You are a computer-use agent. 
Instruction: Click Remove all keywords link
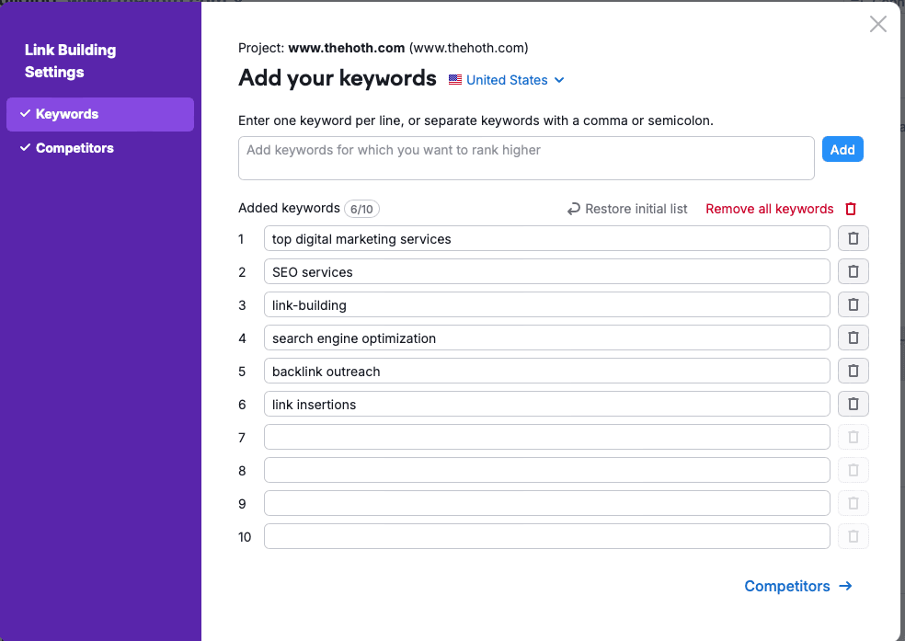click(769, 209)
